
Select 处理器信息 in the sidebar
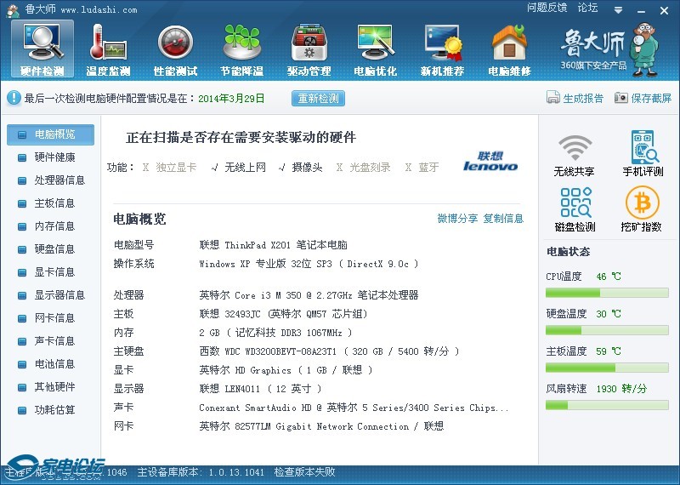coord(59,180)
